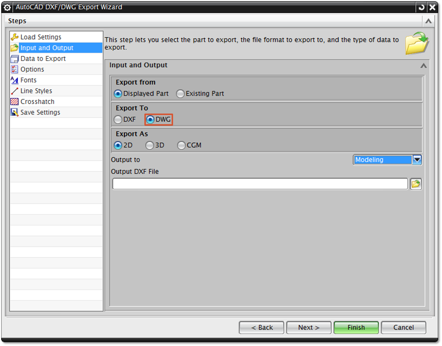
Task: Click the Options checklist icon
Action: point(14,69)
